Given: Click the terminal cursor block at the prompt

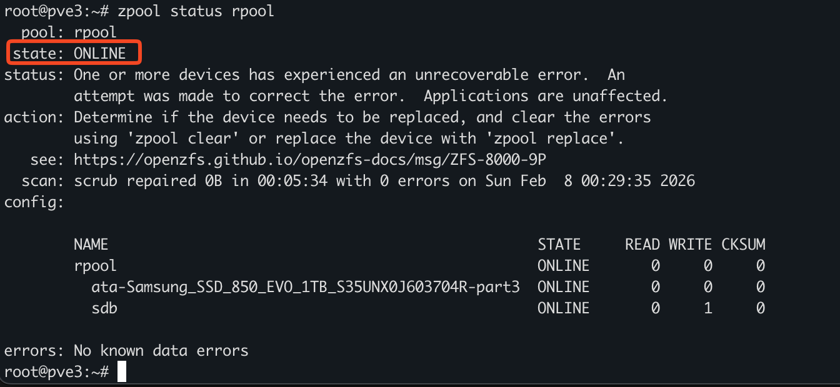Looking at the screenshot, I should click(x=122, y=372).
